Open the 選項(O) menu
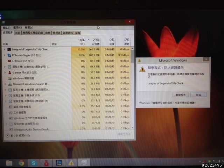This screenshot has height=168, width=224. tap(17, 27)
